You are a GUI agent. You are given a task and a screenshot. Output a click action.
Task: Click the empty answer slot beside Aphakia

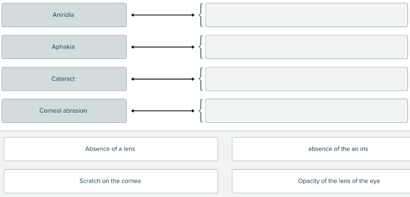[306, 47]
